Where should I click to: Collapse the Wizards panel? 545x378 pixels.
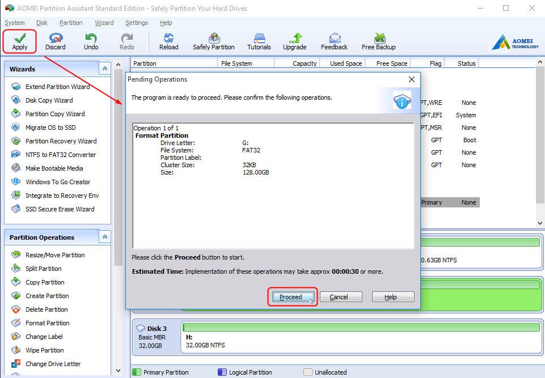pos(104,69)
